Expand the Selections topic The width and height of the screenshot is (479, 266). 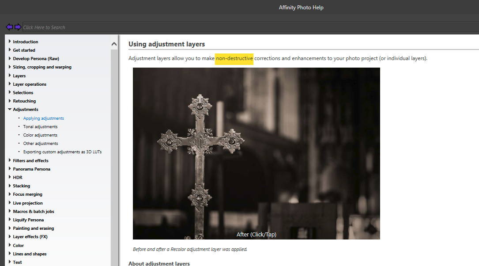click(9, 92)
